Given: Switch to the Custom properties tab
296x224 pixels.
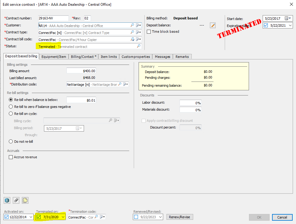Looking at the screenshot, I should coord(136,57).
